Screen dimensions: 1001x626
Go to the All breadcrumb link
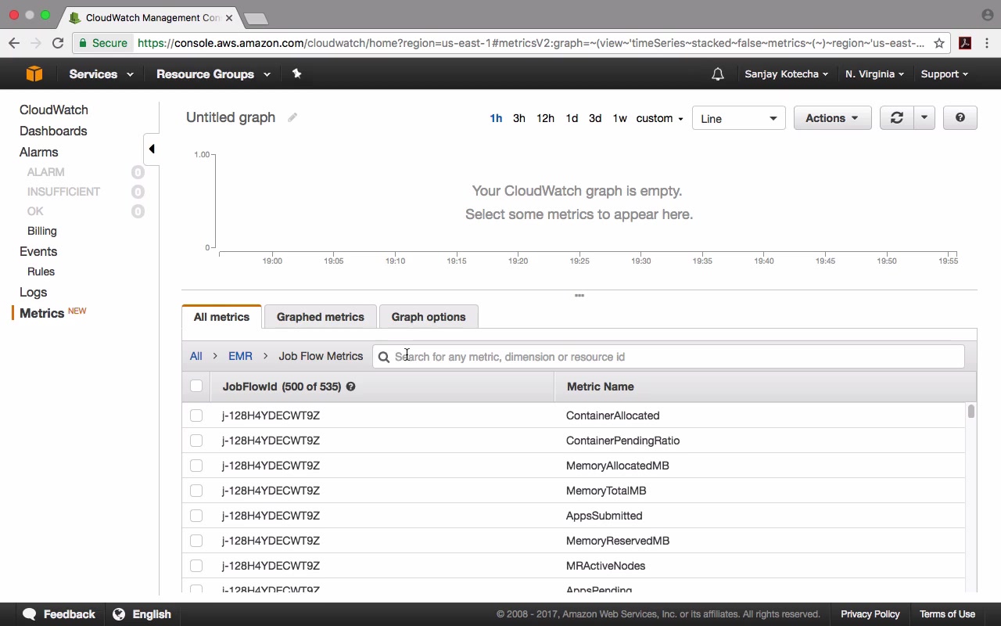[196, 356]
